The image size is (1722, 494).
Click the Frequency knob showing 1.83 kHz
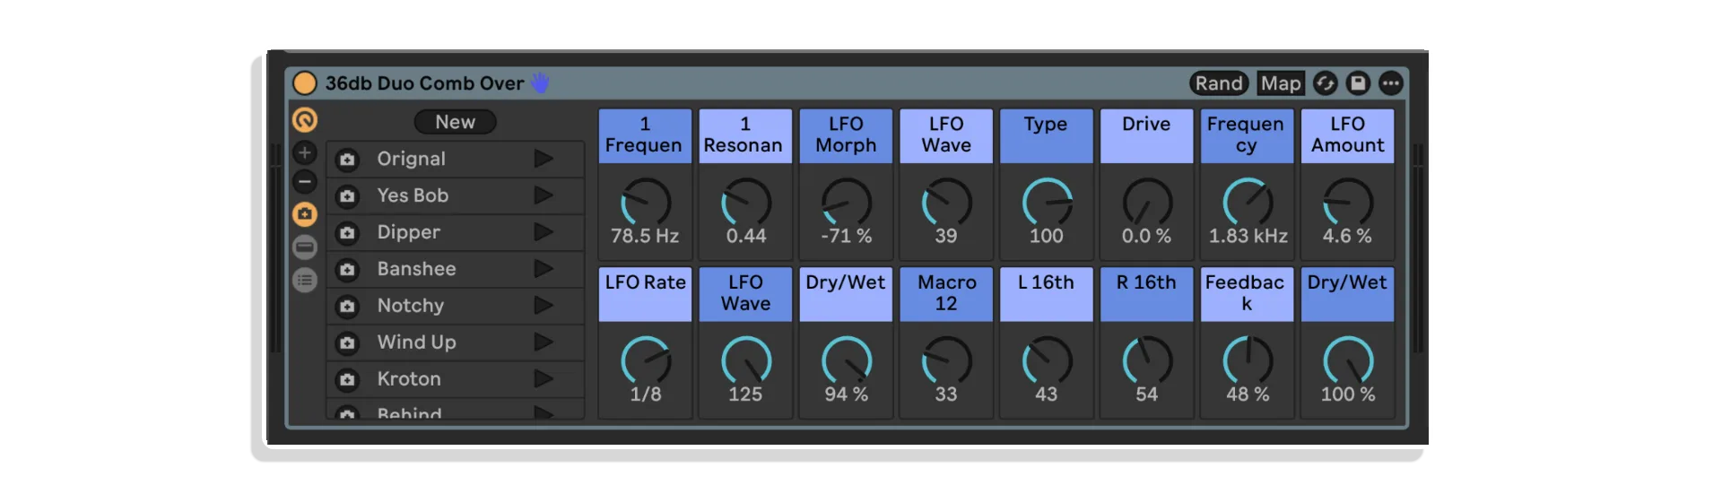click(x=1248, y=203)
